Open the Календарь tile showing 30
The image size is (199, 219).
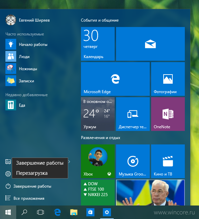pyautogui.click(x=98, y=44)
